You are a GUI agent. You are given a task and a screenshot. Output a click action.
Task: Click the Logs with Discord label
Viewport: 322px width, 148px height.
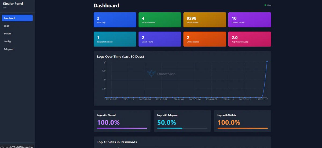coord(106,115)
